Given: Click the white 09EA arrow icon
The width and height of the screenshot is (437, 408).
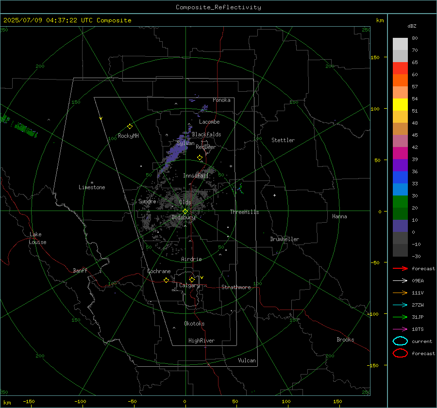Looking at the screenshot, I should [400, 280].
